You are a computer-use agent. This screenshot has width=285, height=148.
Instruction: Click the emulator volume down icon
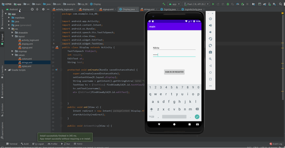(x=210, y=32)
